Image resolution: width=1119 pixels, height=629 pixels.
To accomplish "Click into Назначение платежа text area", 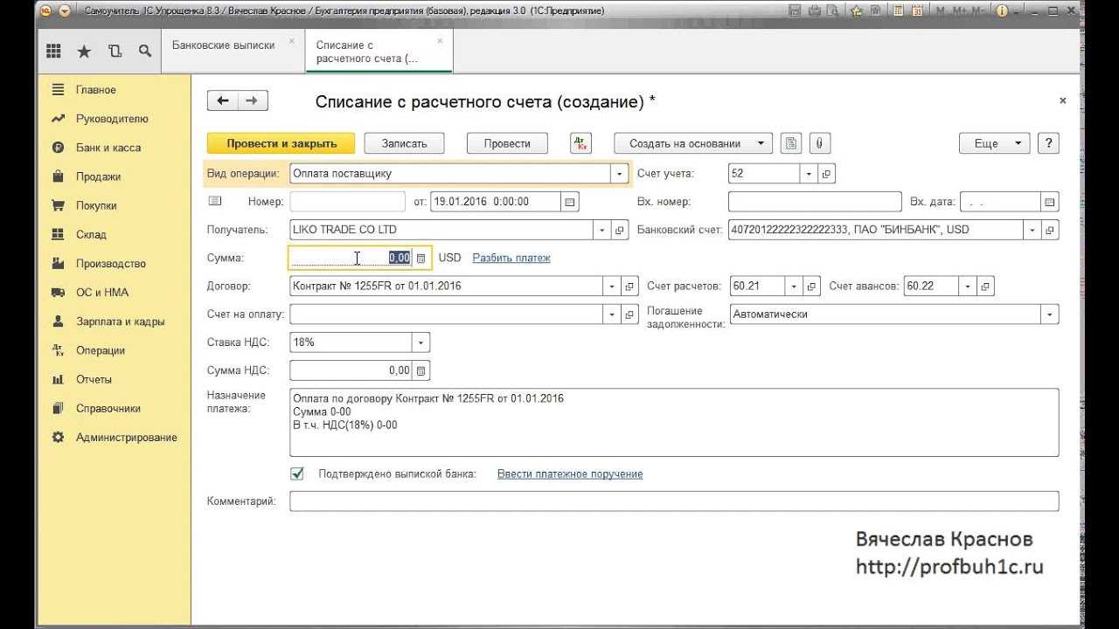I will [674, 423].
